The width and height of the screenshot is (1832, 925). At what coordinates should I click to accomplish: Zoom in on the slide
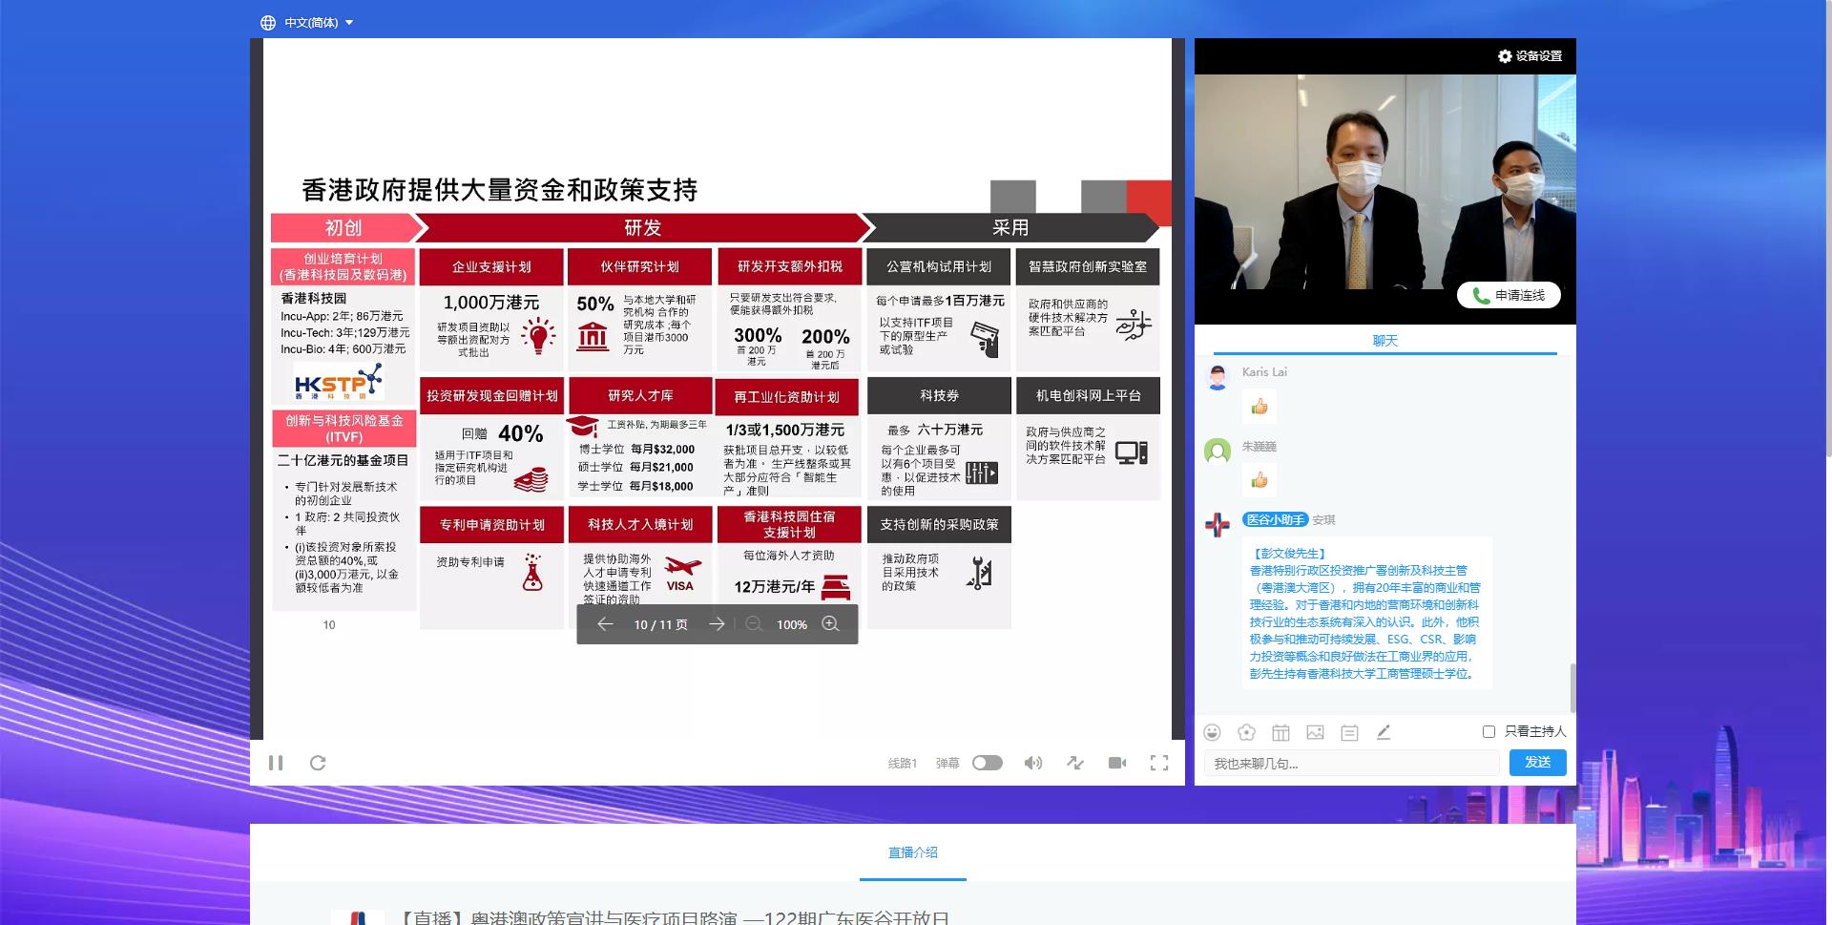point(830,624)
